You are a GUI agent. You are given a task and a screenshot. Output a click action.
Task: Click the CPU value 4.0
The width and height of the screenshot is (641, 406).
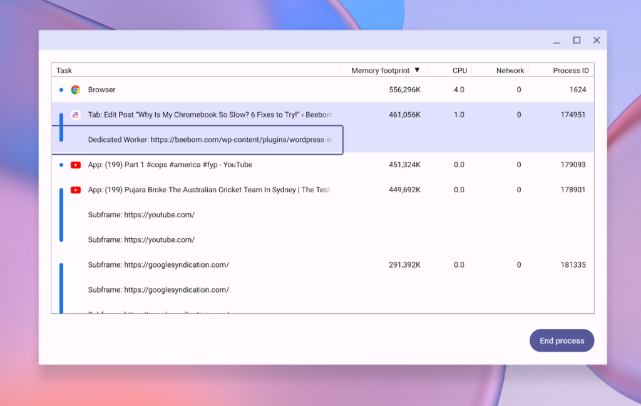(459, 90)
